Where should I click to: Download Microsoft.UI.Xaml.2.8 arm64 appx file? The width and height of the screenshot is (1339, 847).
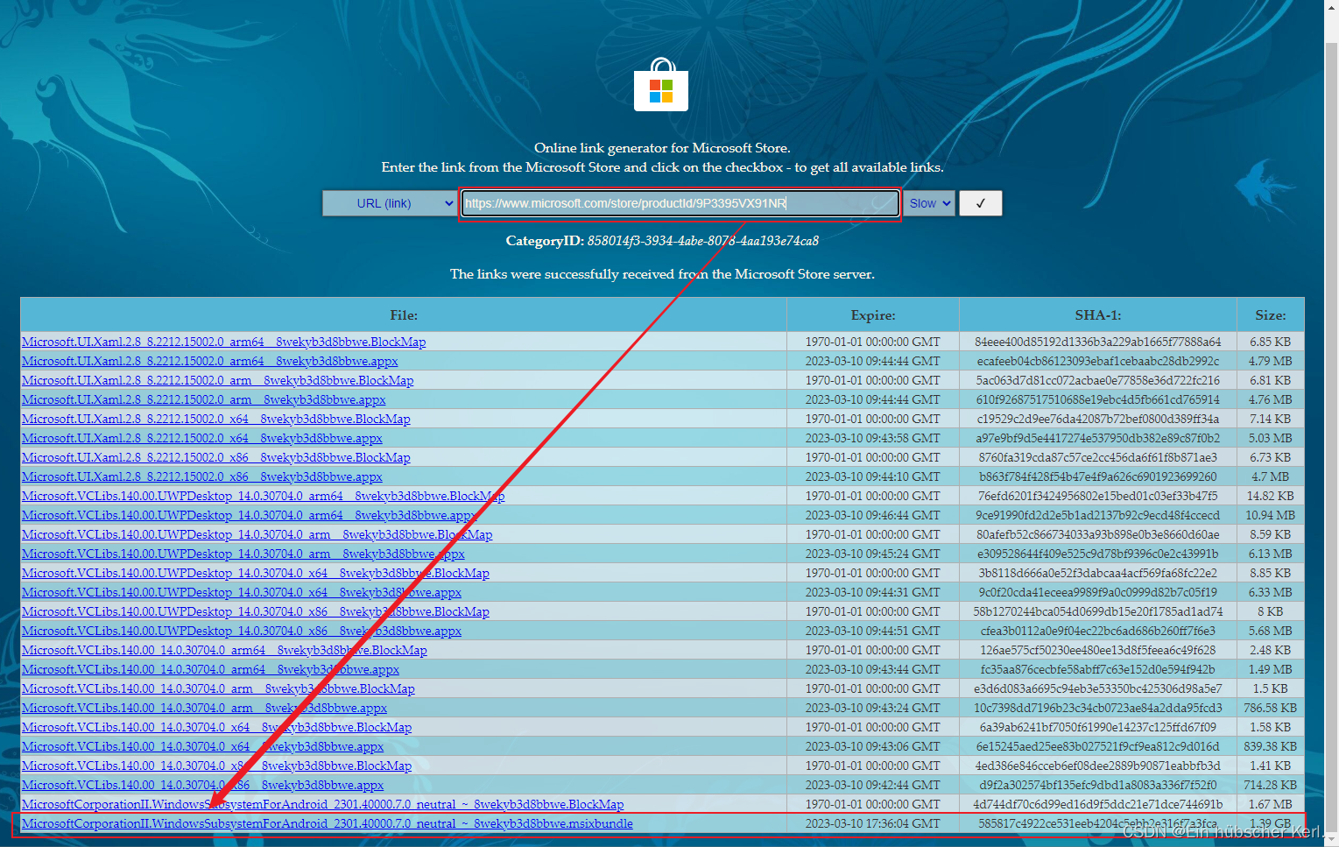pyautogui.click(x=210, y=361)
